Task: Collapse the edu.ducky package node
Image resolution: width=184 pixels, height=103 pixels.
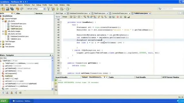Action: (3, 21)
